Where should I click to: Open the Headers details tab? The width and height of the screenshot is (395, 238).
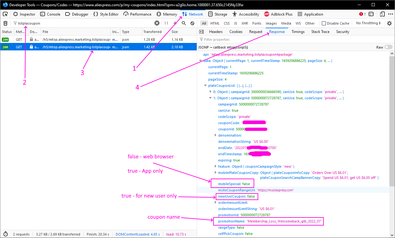tap(216, 32)
